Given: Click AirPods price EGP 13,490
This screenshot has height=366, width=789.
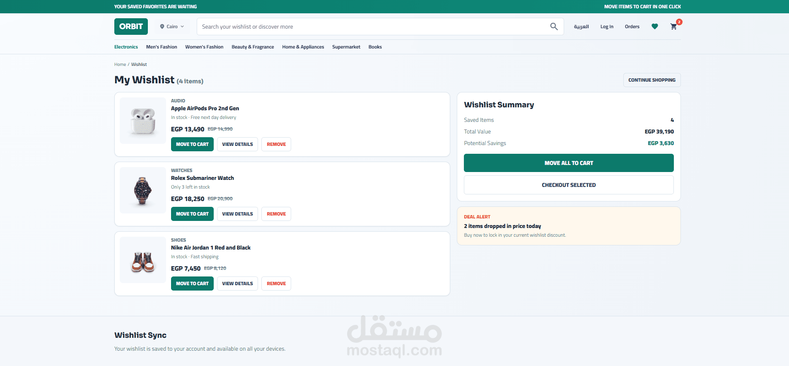Looking at the screenshot, I should tap(188, 129).
